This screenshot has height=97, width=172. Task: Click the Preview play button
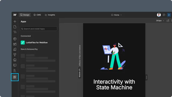click(x=169, y=15)
